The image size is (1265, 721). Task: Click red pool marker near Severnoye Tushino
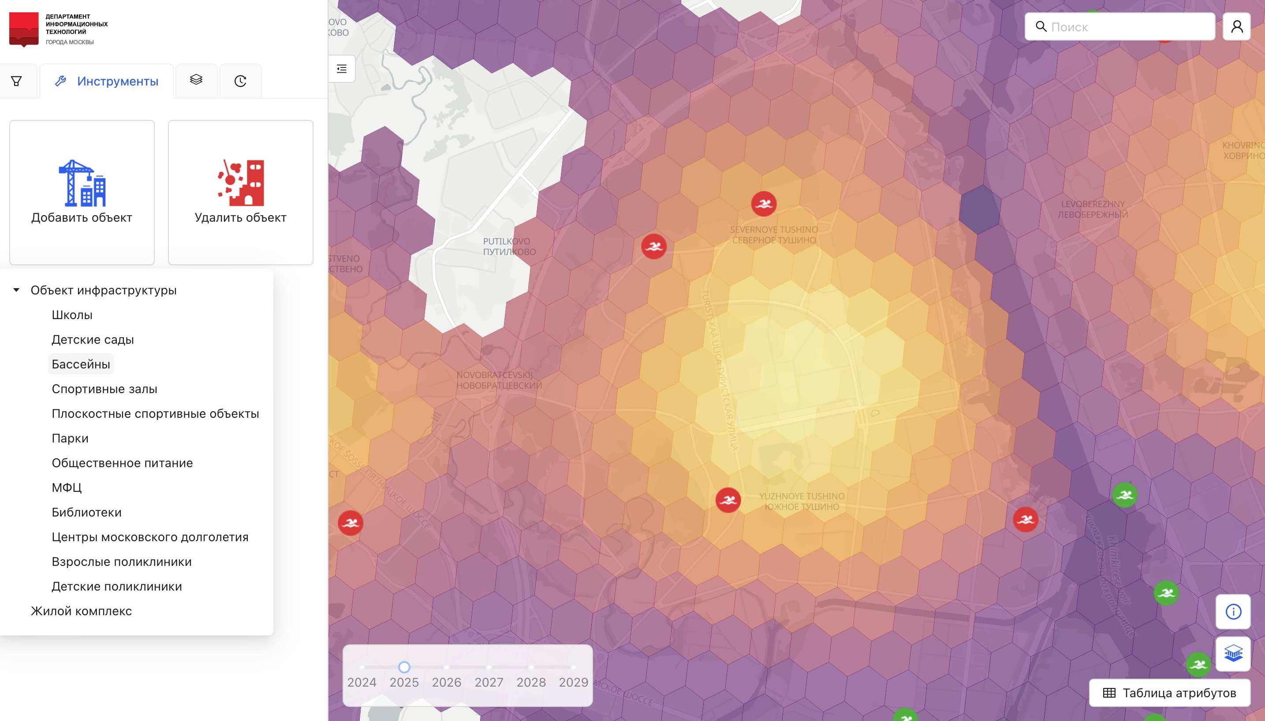point(763,204)
